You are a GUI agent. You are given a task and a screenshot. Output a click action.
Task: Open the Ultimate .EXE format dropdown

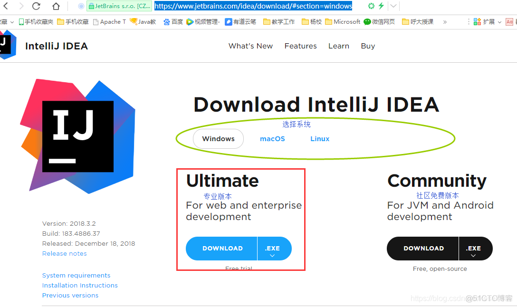pyautogui.click(x=274, y=248)
